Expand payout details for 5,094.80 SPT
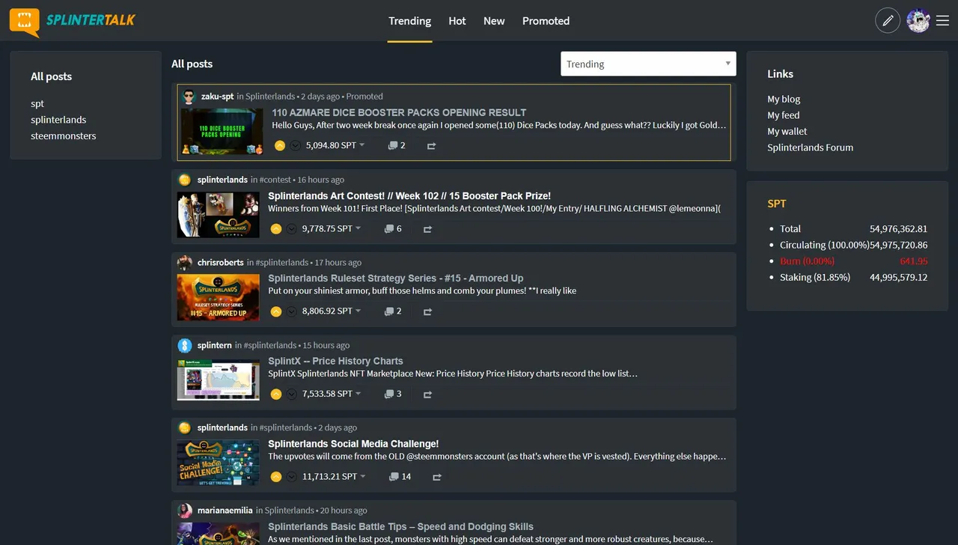The width and height of the screenshot is (958, 545). coord(362,145)
